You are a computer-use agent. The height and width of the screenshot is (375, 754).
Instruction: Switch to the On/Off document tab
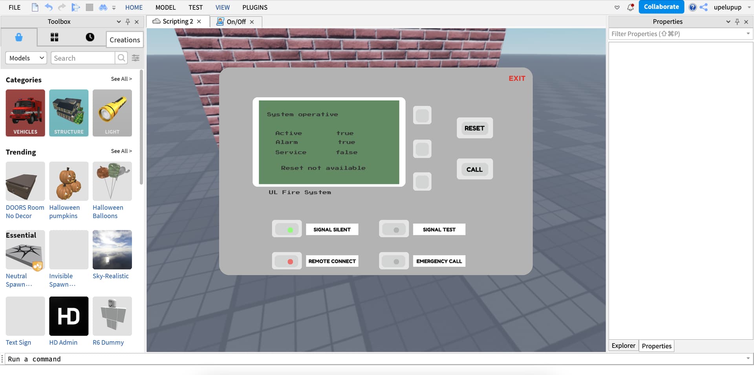coord(236,22)
